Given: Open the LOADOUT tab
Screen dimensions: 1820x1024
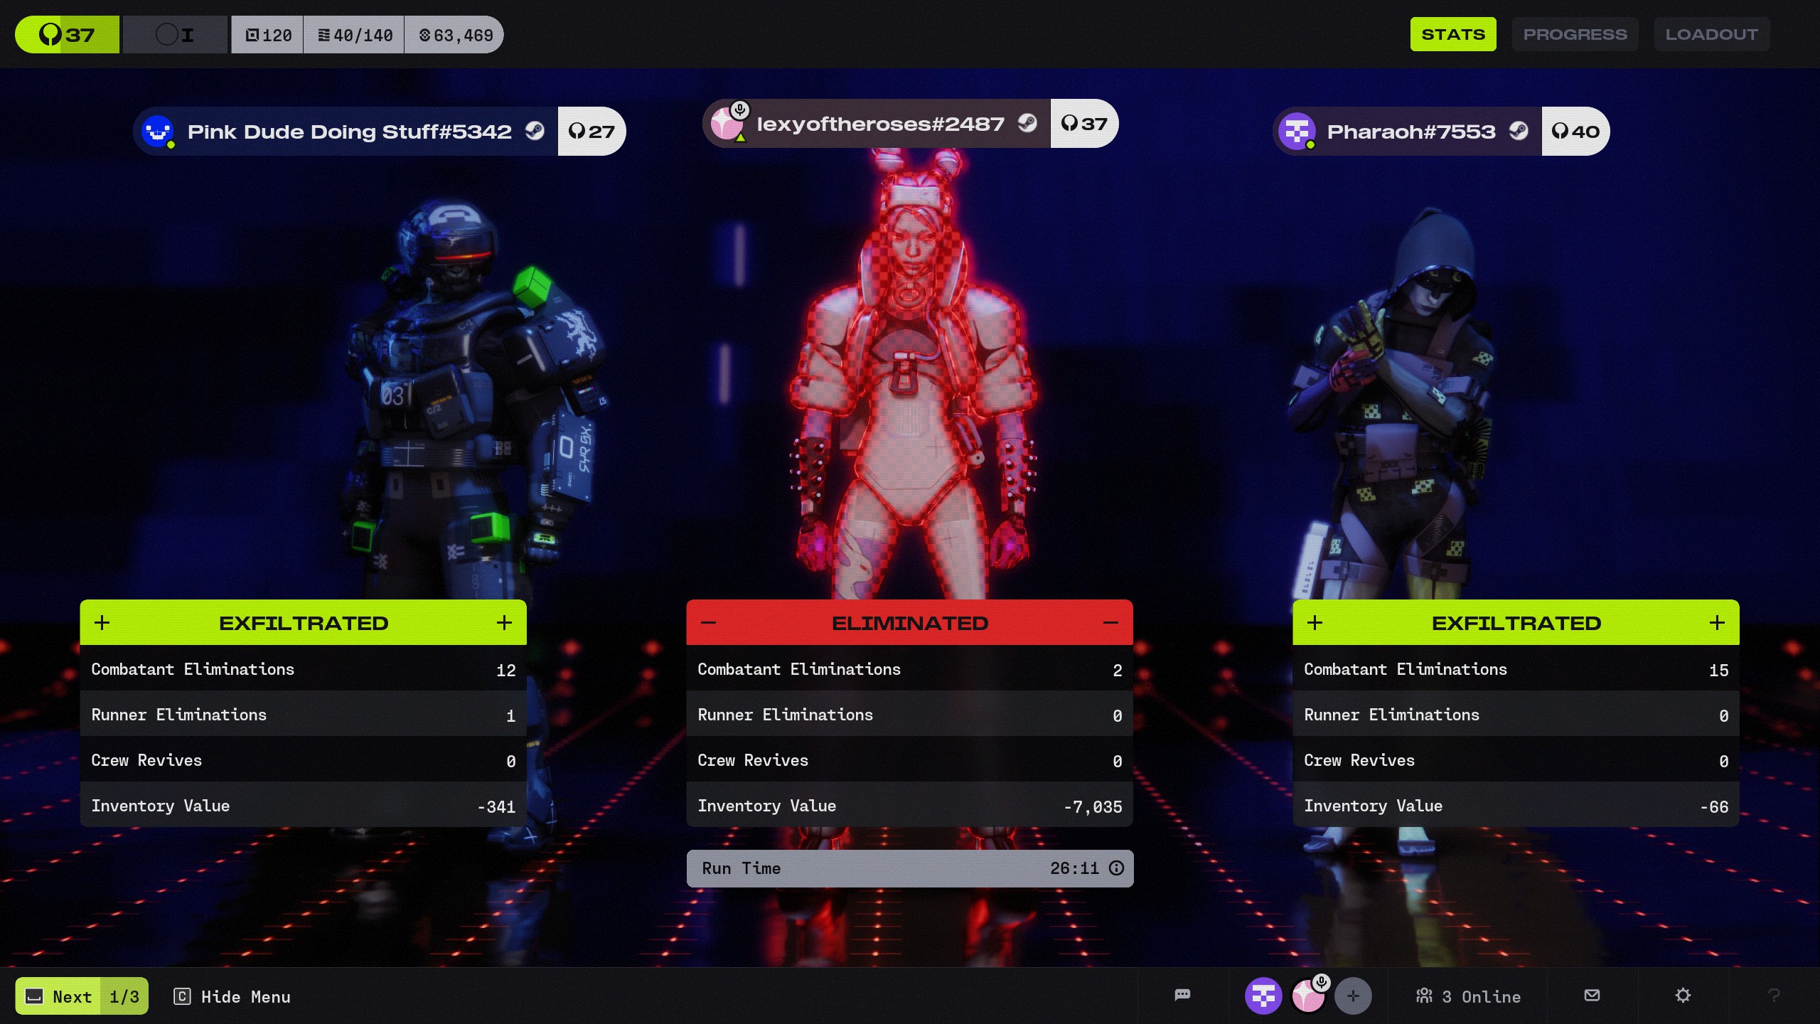Looking at the screenshot, I should tap(1711, 34).
